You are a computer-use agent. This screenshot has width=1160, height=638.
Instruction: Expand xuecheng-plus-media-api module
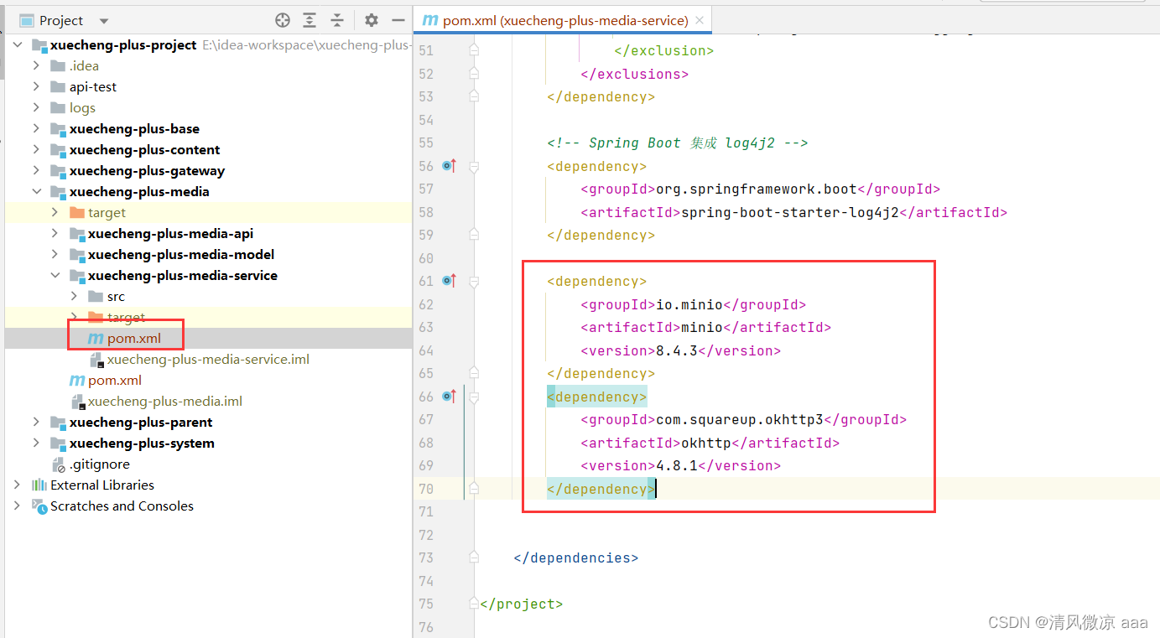click(x=55, y=233)
